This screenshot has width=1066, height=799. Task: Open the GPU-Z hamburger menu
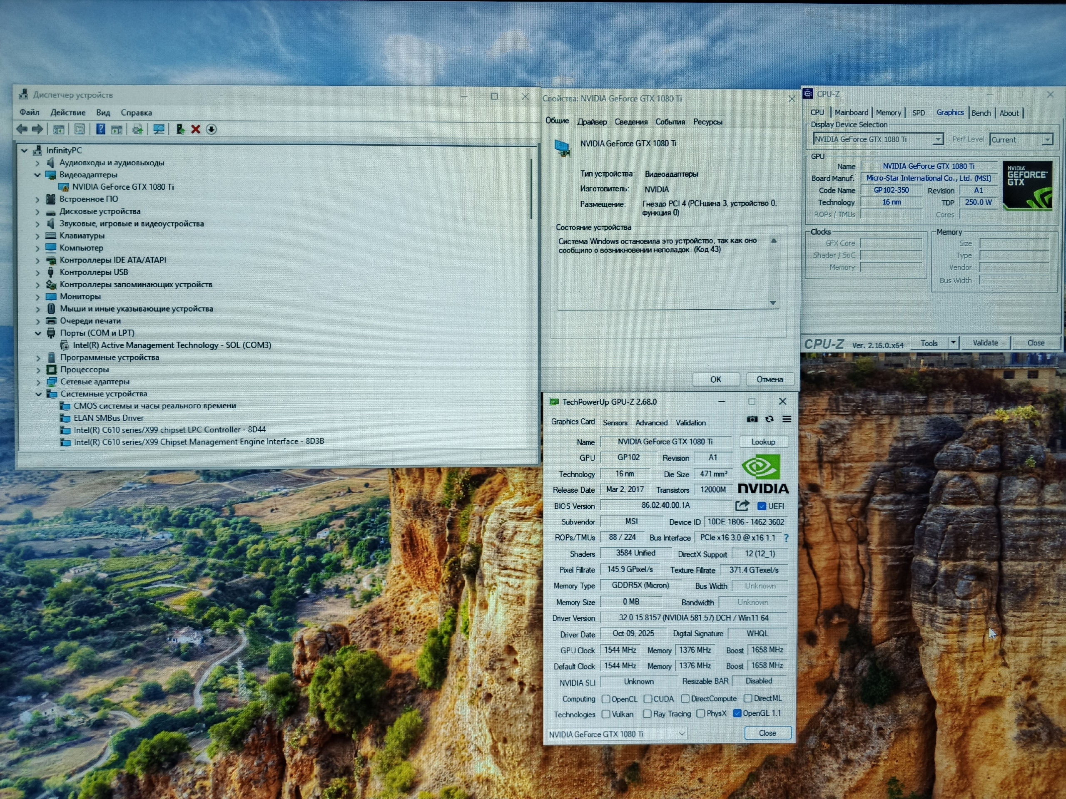point(787,419)
